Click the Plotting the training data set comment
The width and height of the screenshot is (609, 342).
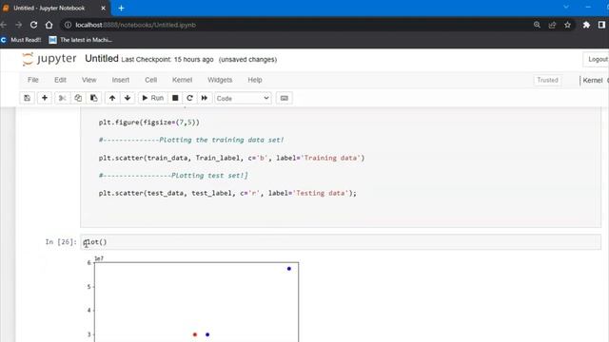click(191, 140)
